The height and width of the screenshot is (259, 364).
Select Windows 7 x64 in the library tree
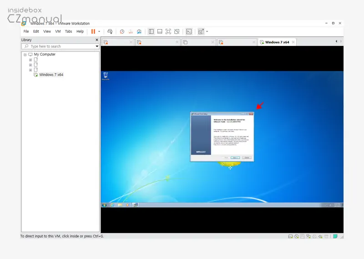pyautogui.click(x=51, y=75)
